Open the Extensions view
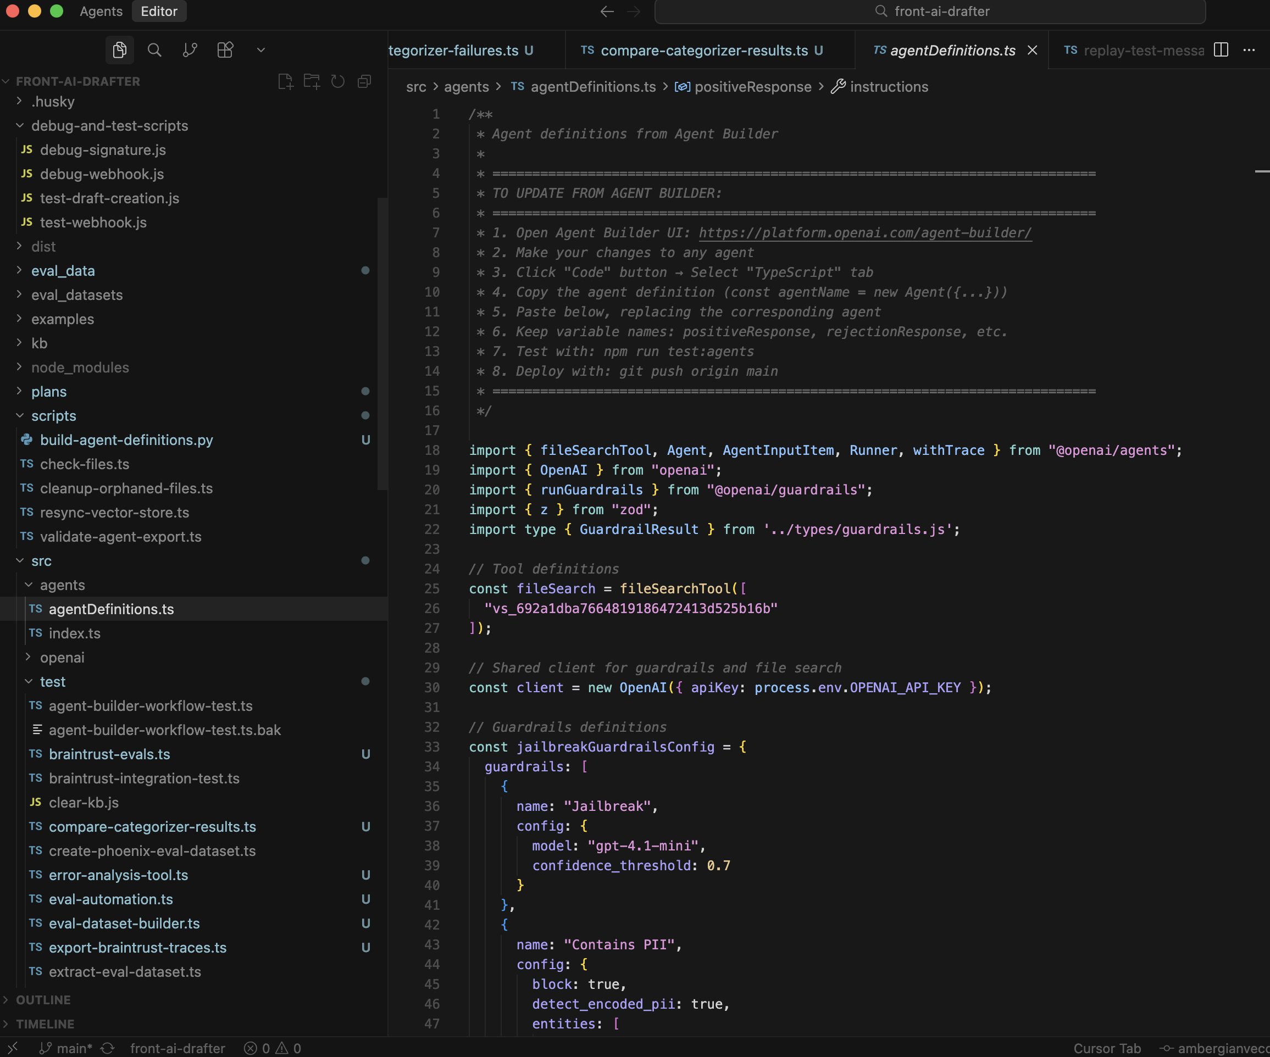This screenshot has height=1057, width=1270. (225, 49)
